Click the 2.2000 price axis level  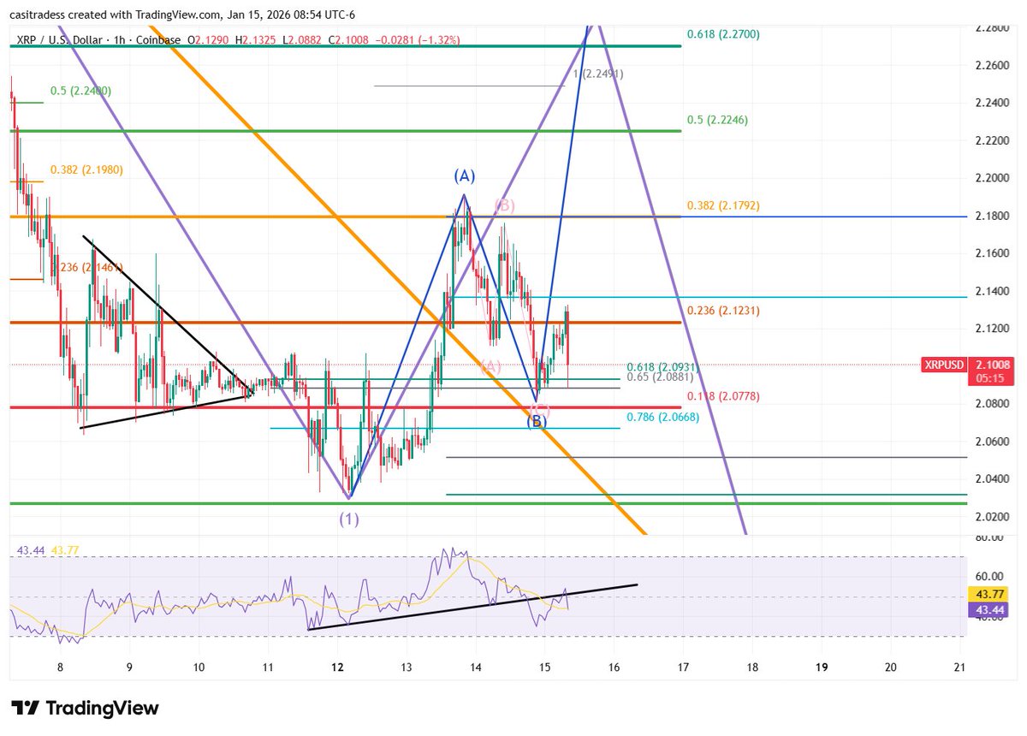click(992, 178)
